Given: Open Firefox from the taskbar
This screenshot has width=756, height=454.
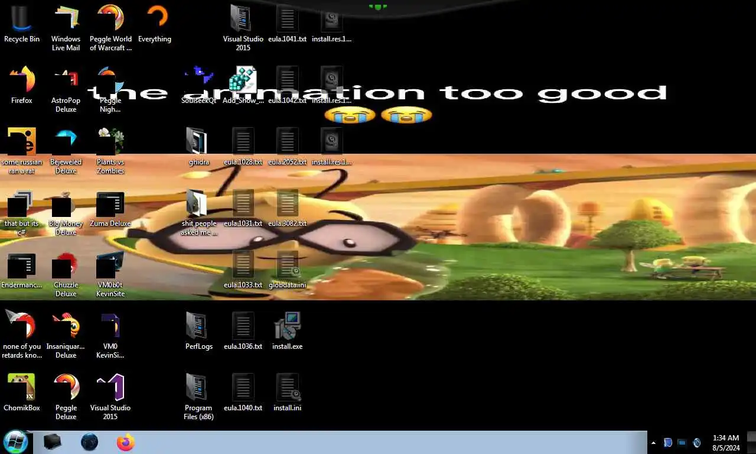Looking at the screenshot, I should [125, 442].
